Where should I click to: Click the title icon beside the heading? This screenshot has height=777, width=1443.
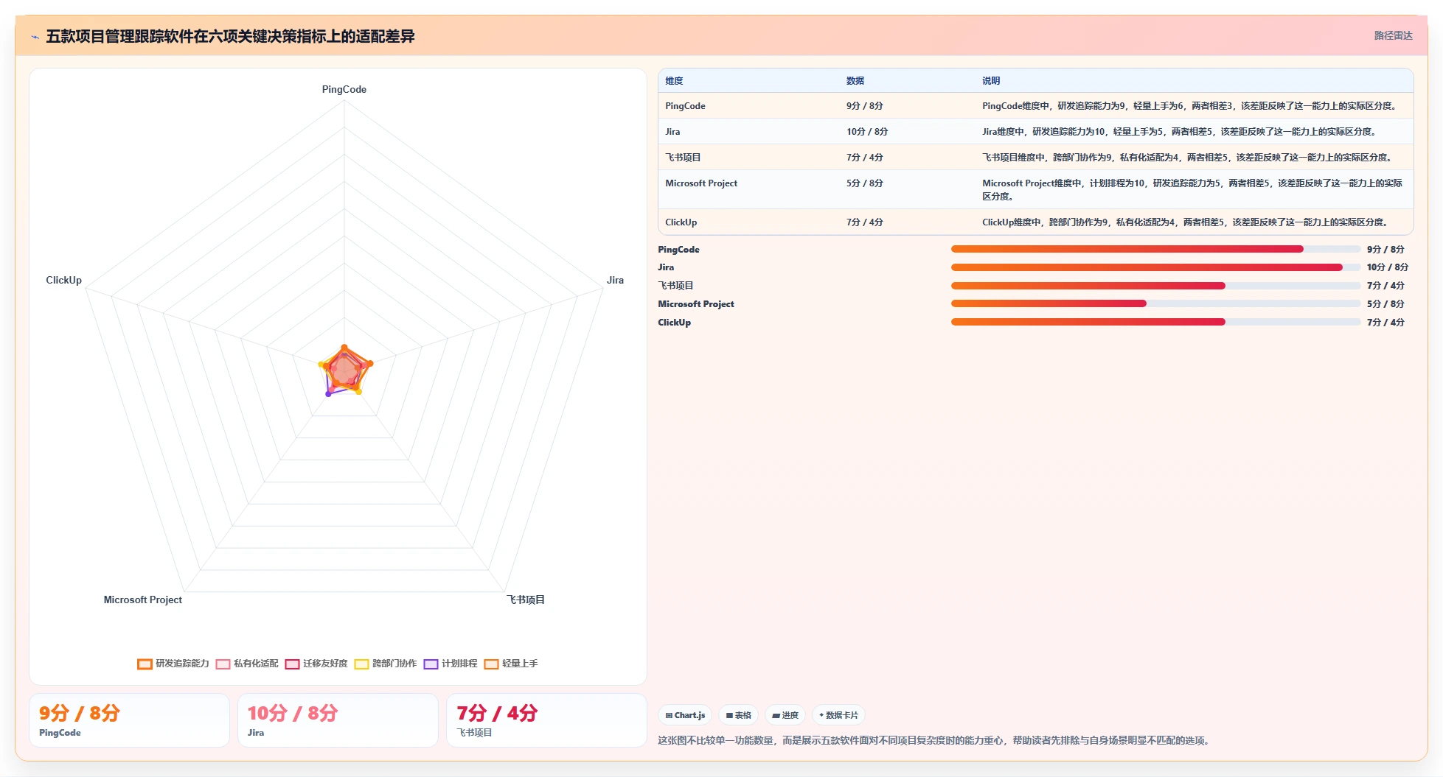click(35, 37)
